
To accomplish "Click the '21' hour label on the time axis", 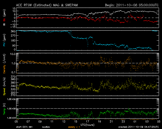I will click(x=111, y=121).
